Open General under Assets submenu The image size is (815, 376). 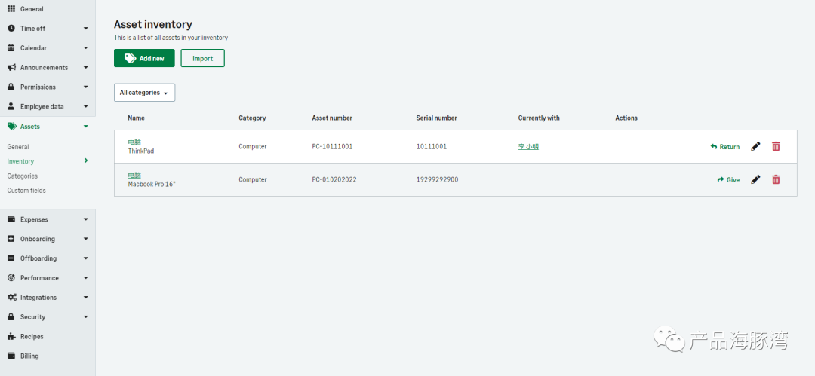click(18, 147)
